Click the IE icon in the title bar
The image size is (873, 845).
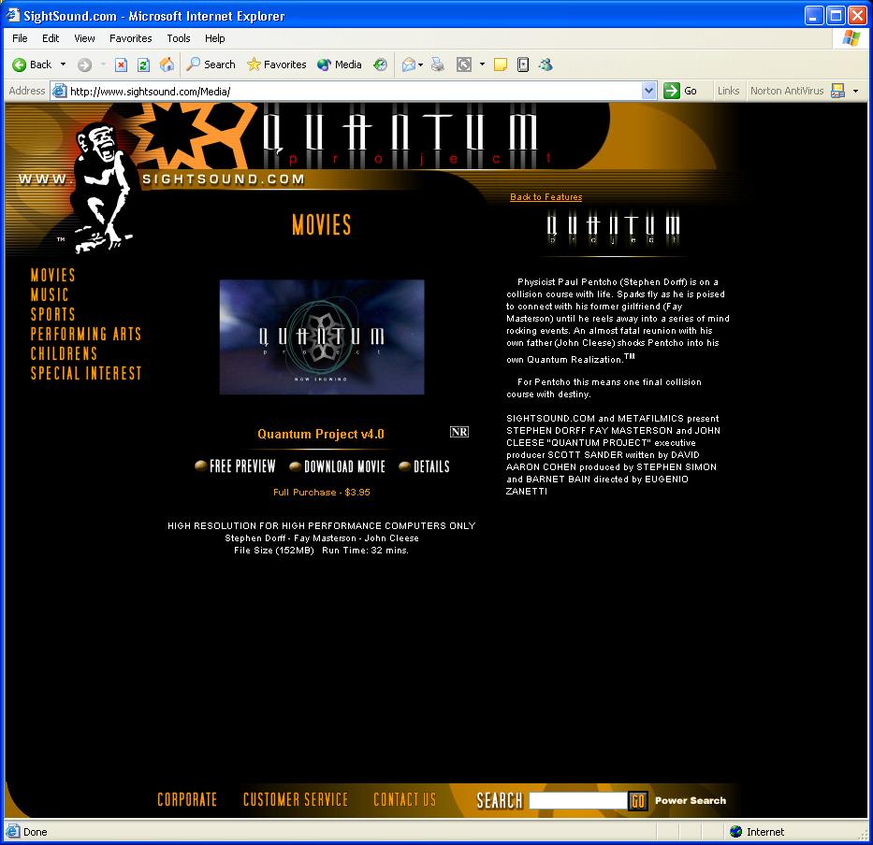tap(12, 15)
